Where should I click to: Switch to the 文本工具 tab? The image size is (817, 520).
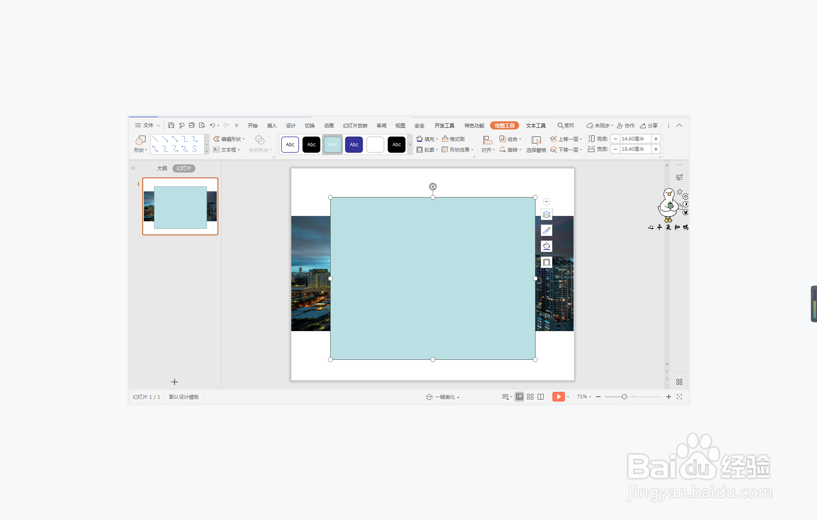point(536,125)
